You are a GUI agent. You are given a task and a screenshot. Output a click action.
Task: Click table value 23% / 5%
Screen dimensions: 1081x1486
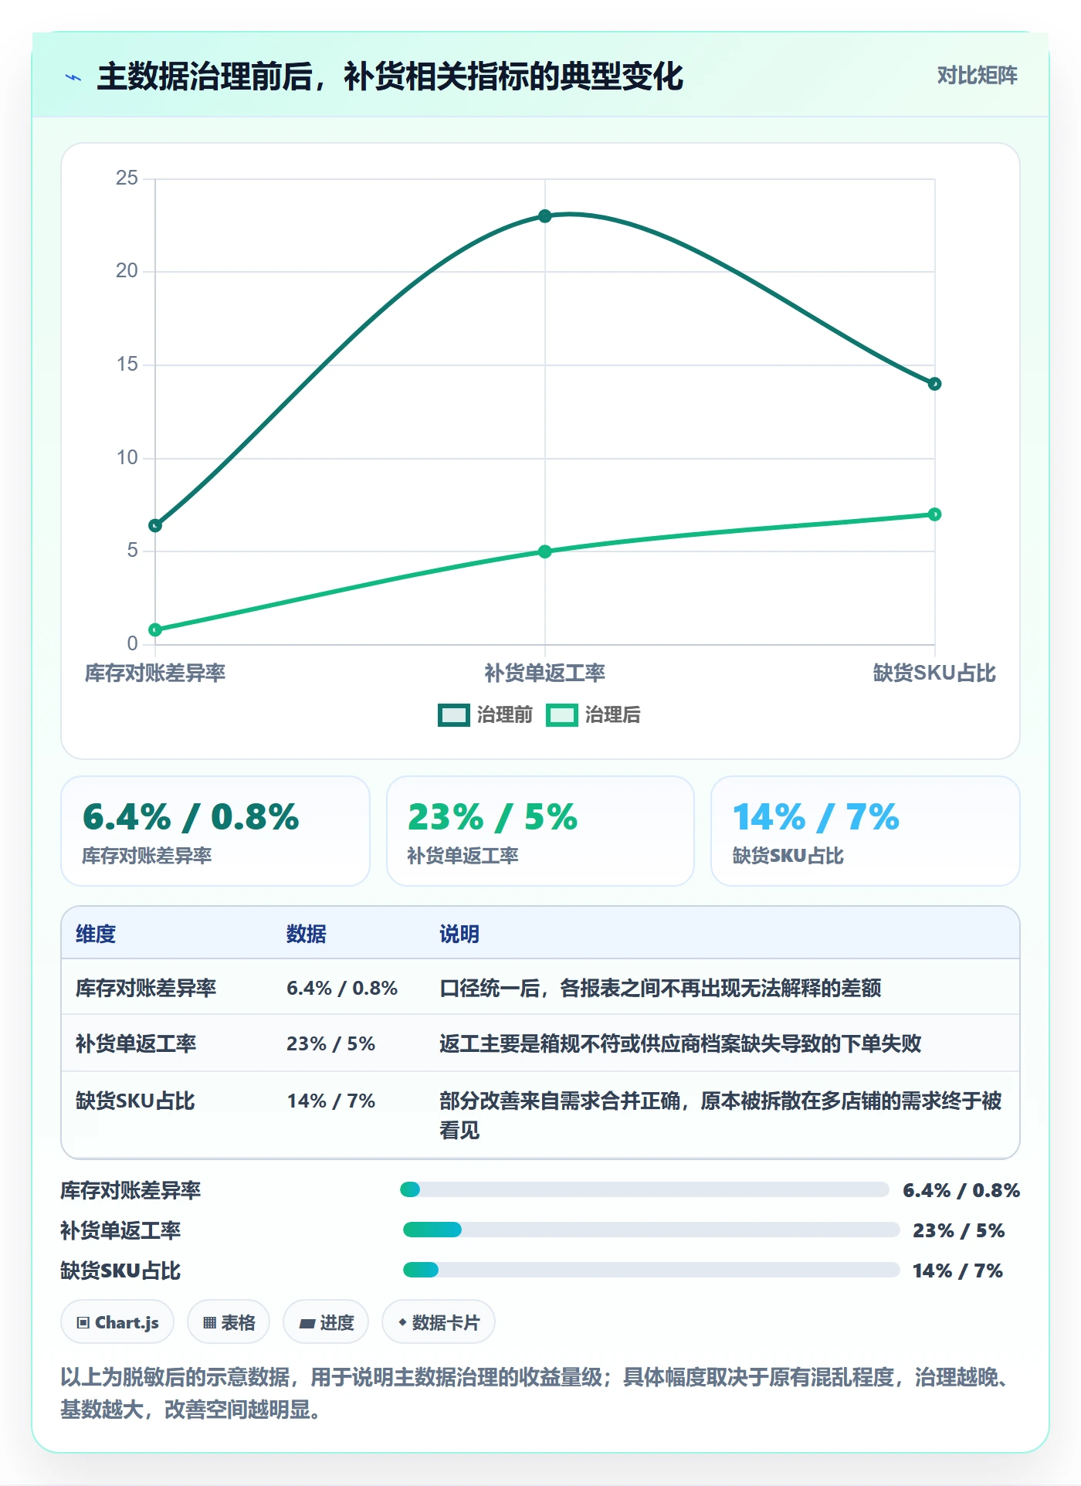pyautogui.click(x=331, y=1043)
